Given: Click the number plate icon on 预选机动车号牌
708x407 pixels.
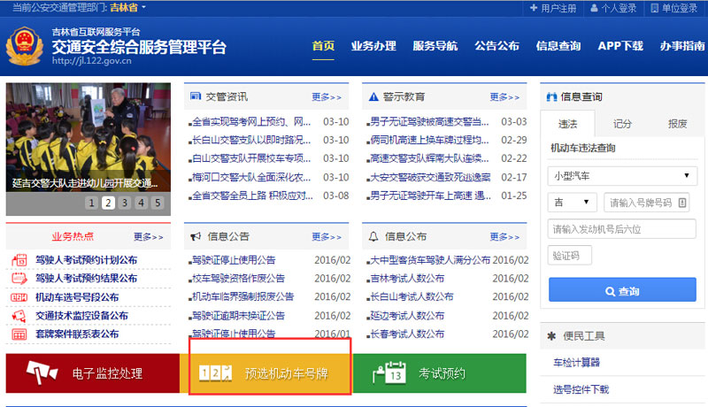Looking at the screenshot, I should 215,373.
